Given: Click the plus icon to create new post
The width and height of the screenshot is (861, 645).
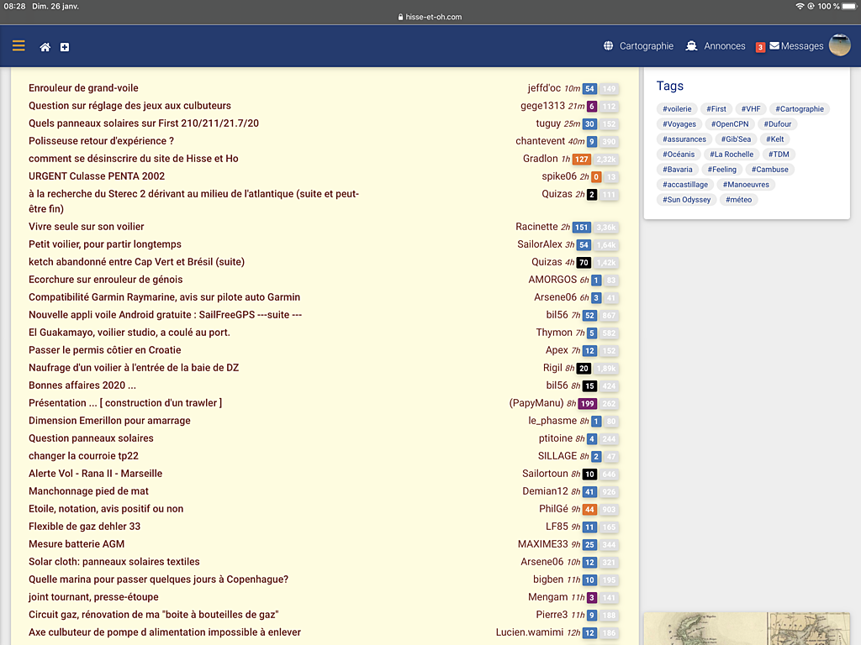Looking at the screenshot, I should [65, 47].
